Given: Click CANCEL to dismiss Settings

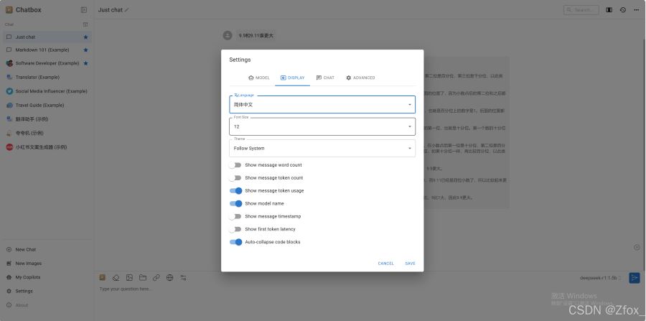Looking at the screenshot, I should point(385,264).
